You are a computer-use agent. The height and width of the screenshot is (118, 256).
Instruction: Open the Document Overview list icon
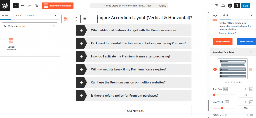pyautogui.click(x=37, y=6)
